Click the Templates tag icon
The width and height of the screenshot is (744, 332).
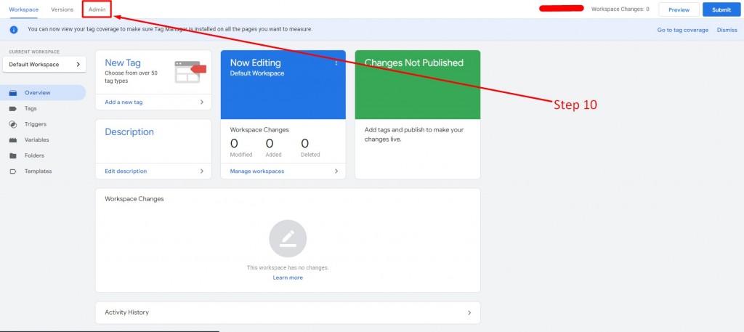[13, 171]
